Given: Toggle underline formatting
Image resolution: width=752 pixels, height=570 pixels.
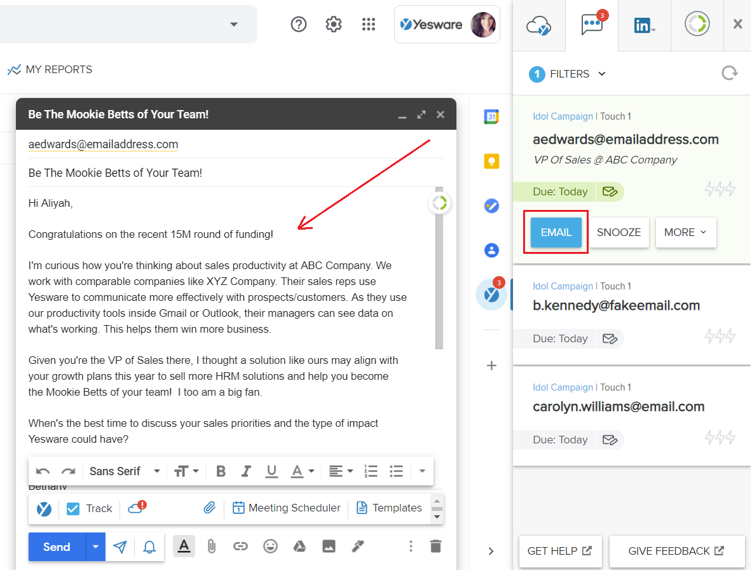Looking at the screenshot, I should pyautogui.click(x=271, y=471).
